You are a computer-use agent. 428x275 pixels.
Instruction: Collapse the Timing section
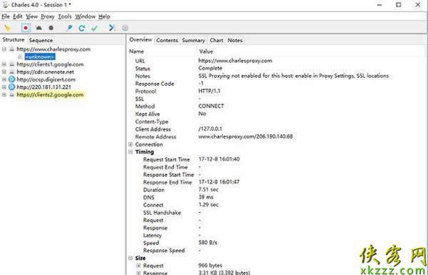point(131,152)
